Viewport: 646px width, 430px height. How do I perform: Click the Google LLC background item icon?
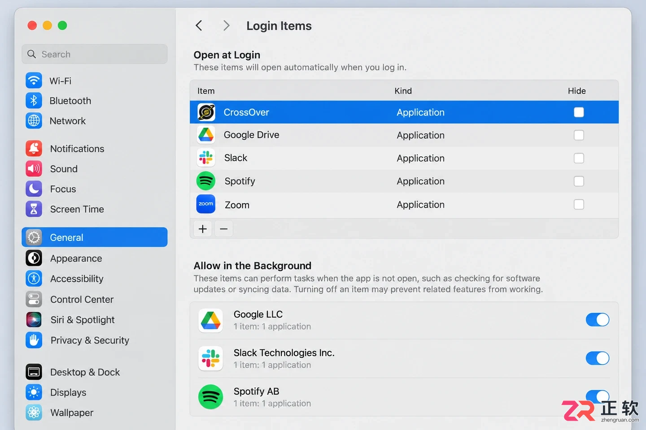[x=211, y=320]
